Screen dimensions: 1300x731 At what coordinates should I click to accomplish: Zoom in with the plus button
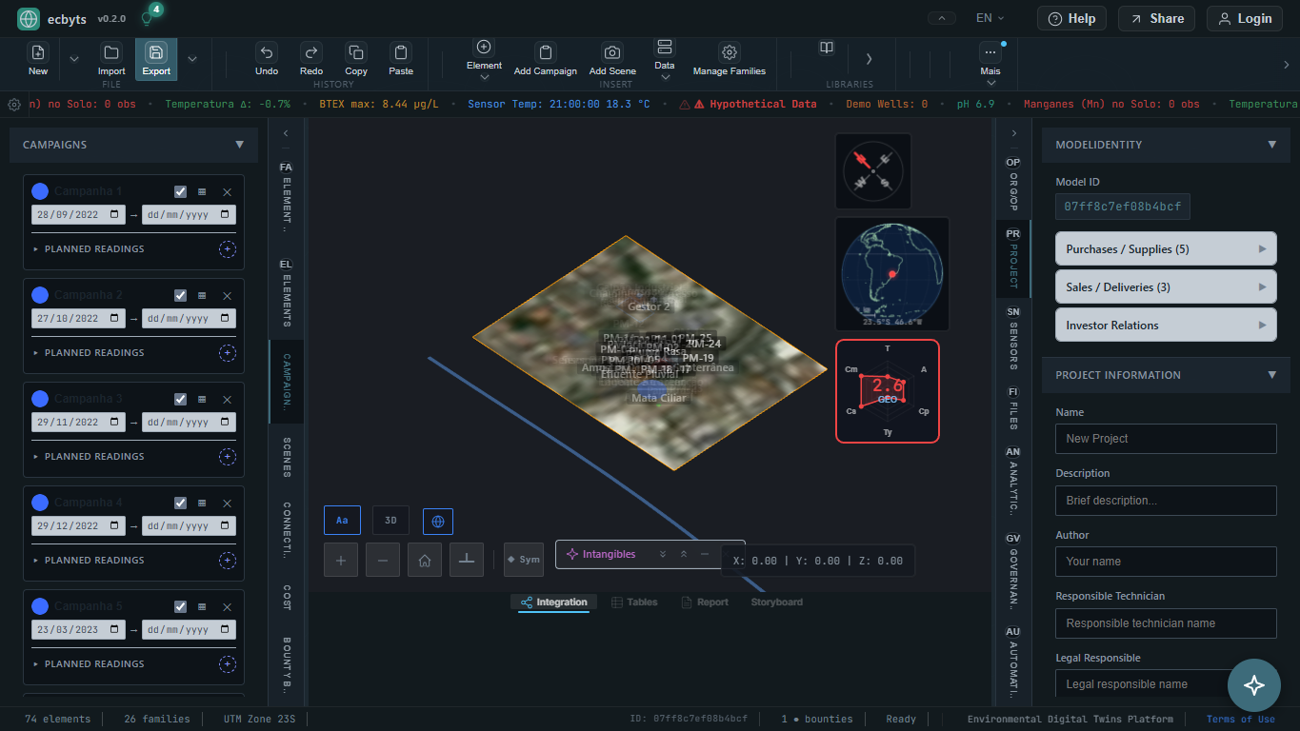[341, 560]
